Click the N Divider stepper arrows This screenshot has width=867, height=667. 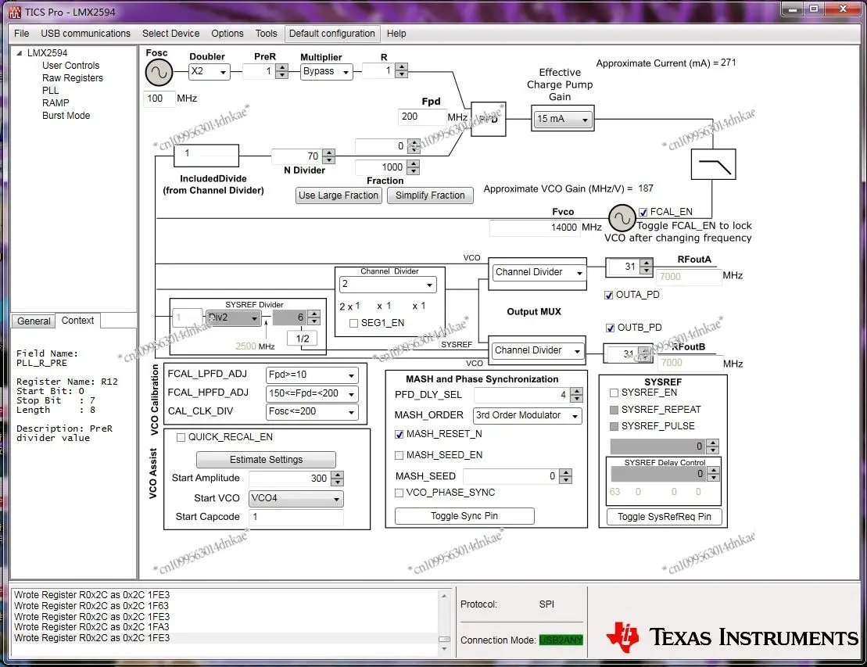[328, 156]
